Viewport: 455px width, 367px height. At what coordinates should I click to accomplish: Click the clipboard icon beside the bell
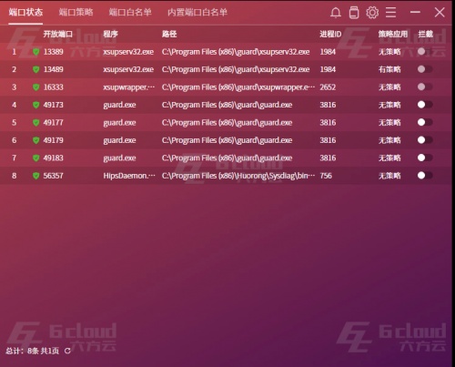[354, 13]
